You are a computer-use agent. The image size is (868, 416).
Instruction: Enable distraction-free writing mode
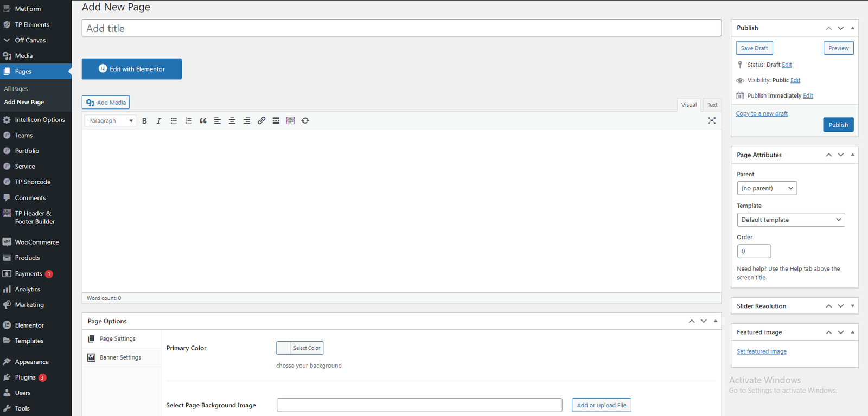[711, 120]
